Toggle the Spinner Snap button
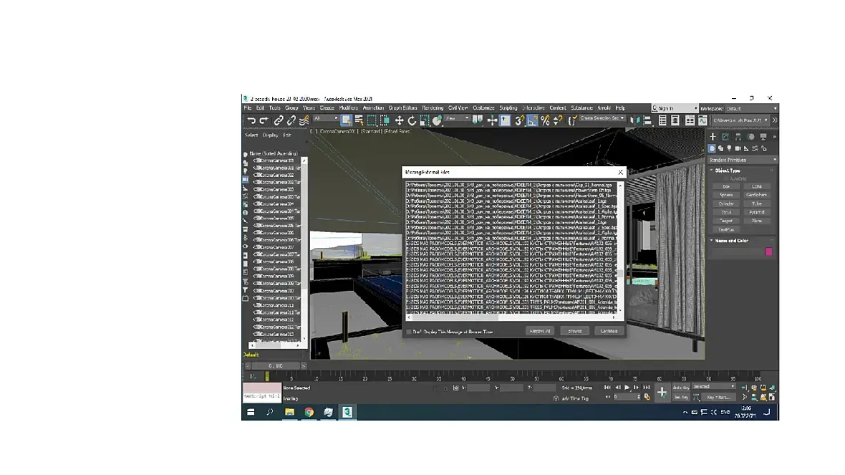This screenshot has width=845, height=475. pyautogui.click(x=558, y=121)
